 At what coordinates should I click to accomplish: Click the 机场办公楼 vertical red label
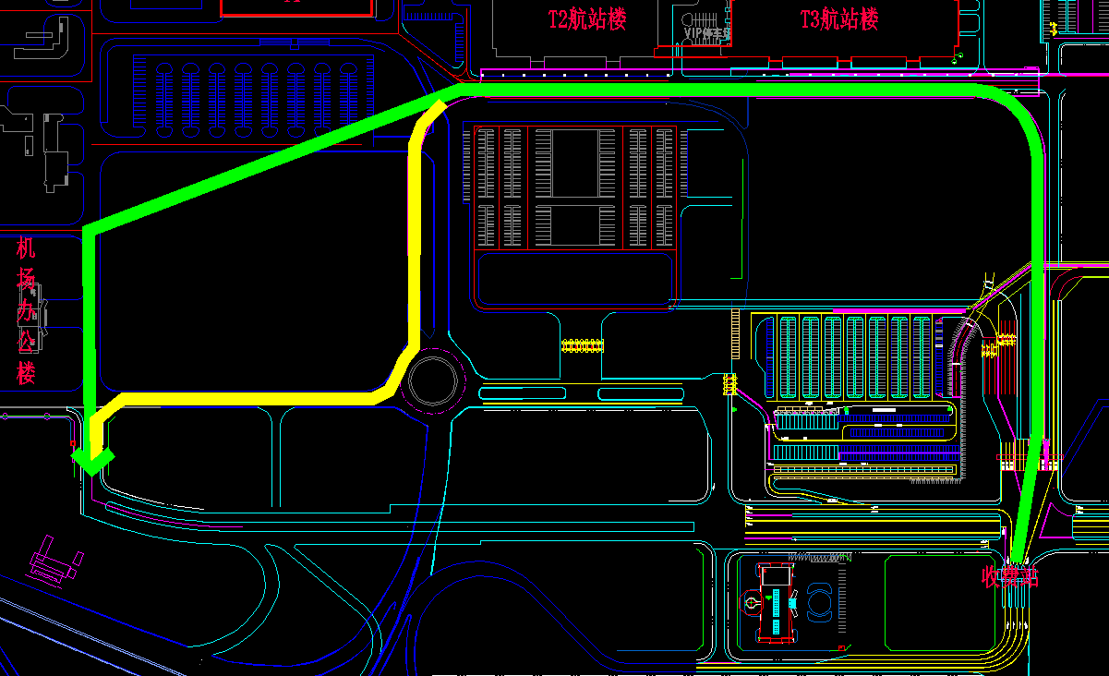(x=26, y=311)
